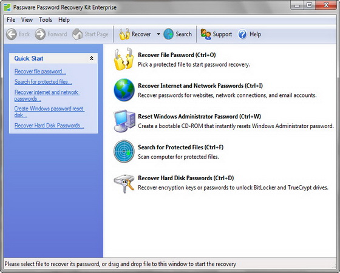Viewport: 340px width, 273px height.
Task: Click the Recover padlock toolbar icon
Action: [124, 34]
